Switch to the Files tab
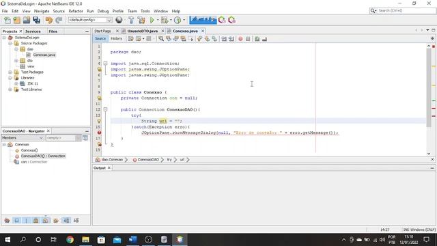This screenshot has width=437, height=246. 53,31
